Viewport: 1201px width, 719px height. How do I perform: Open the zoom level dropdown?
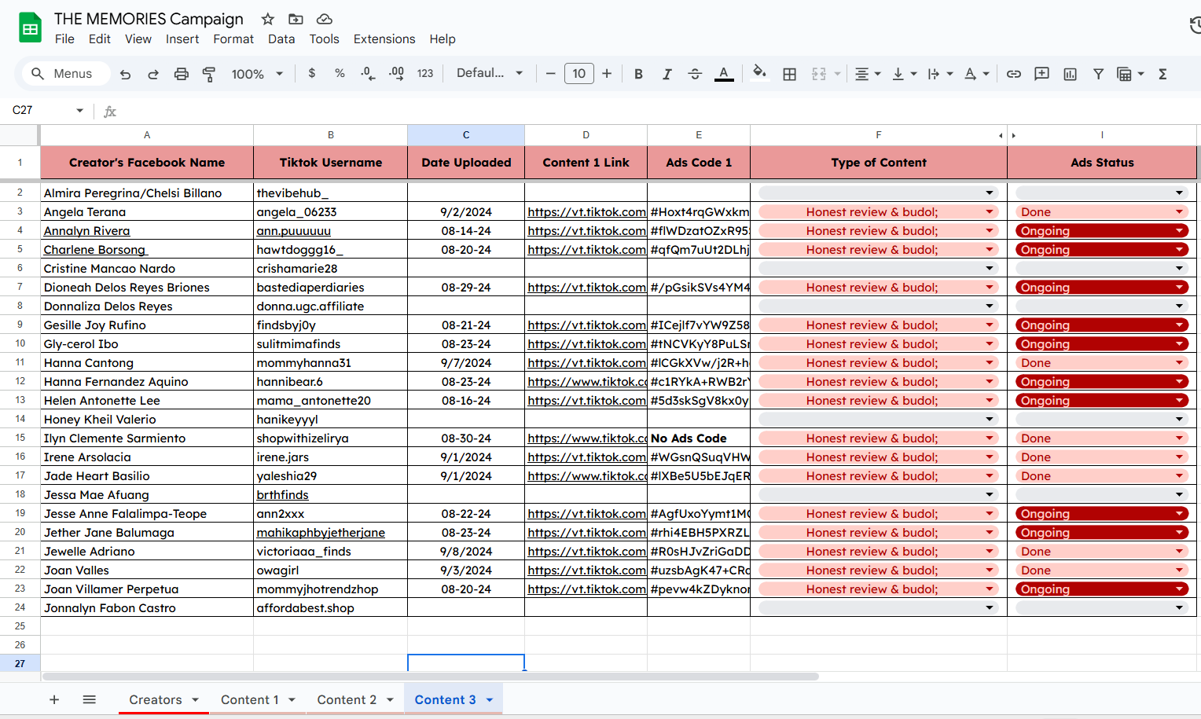point(257,74)
